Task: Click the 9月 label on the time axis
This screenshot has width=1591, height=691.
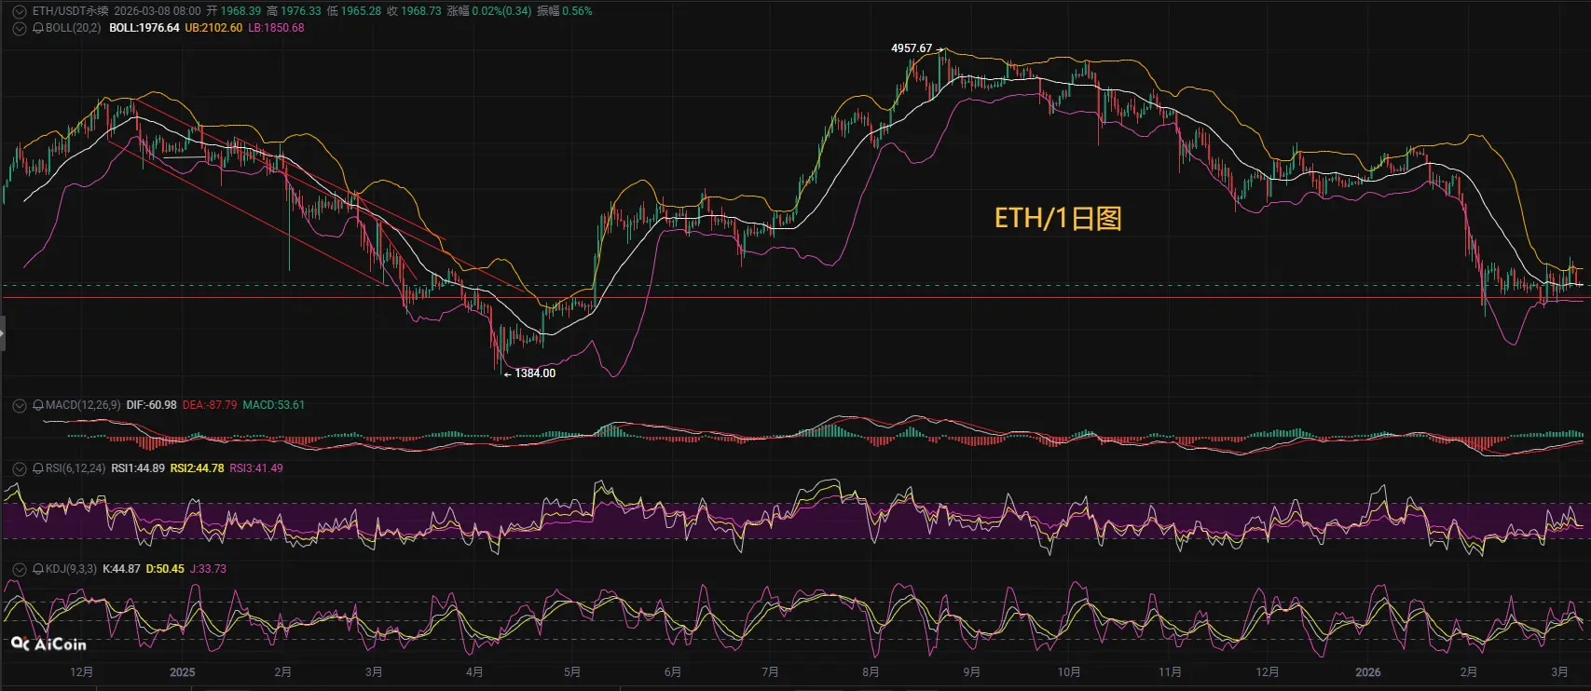Action: pos(971,672)
